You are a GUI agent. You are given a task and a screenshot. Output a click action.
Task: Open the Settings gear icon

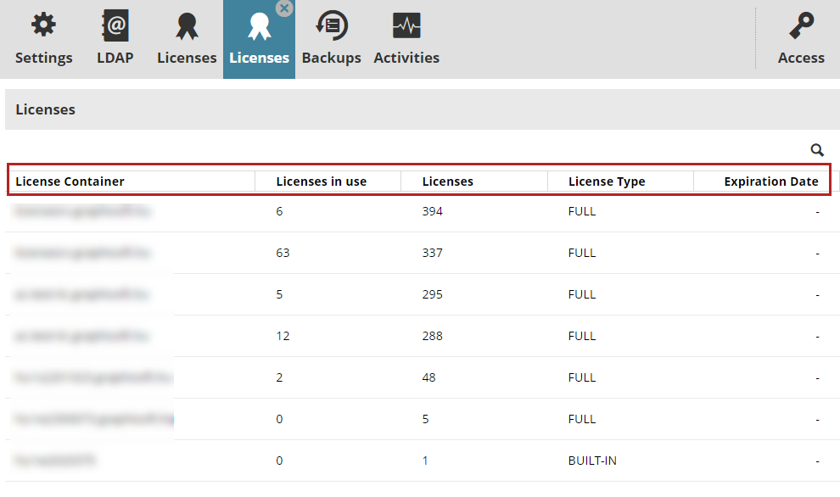(43, 26)
